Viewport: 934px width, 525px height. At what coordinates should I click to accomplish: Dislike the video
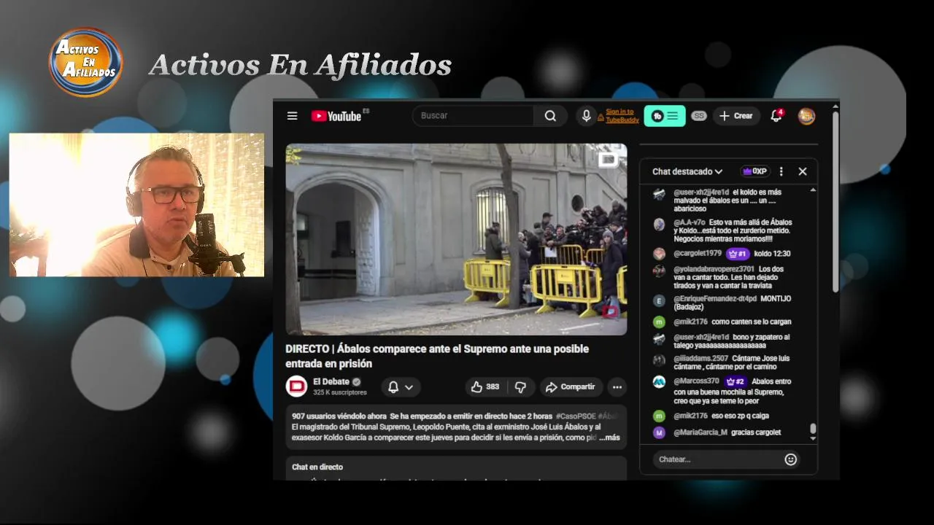pos(520,387)
